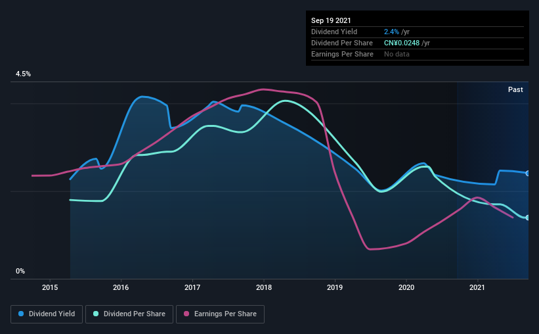Screen dimensions: 539x334
Task: Click the Past region label
Action: tap(515, 89)
